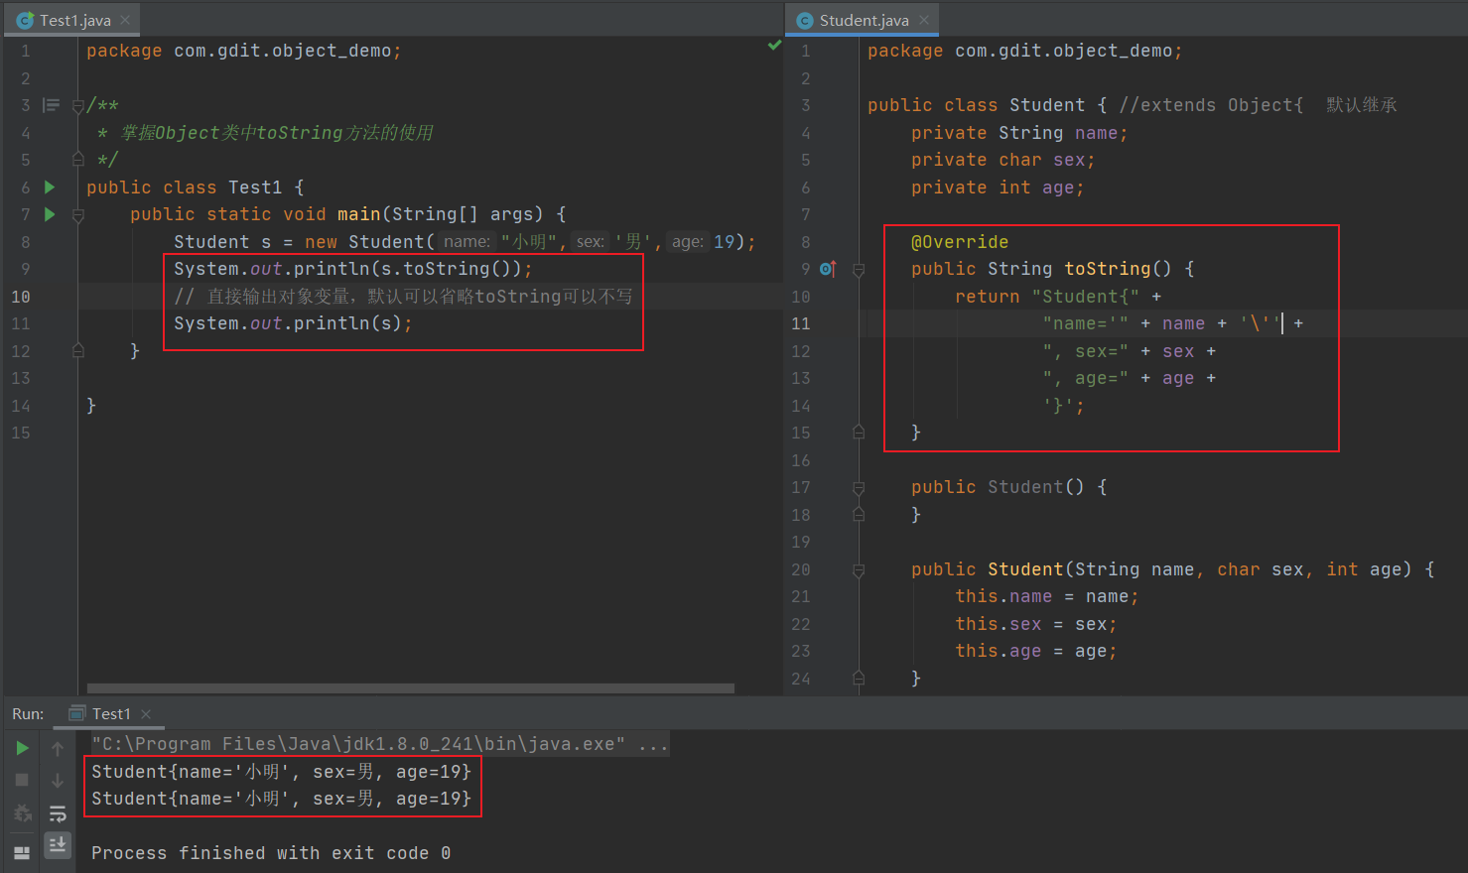Image resolution: width=1468 pixels, height=873 pixels.
Task: Click the Down the Stack Trace arrow
Action: click(x=58, y=781)
